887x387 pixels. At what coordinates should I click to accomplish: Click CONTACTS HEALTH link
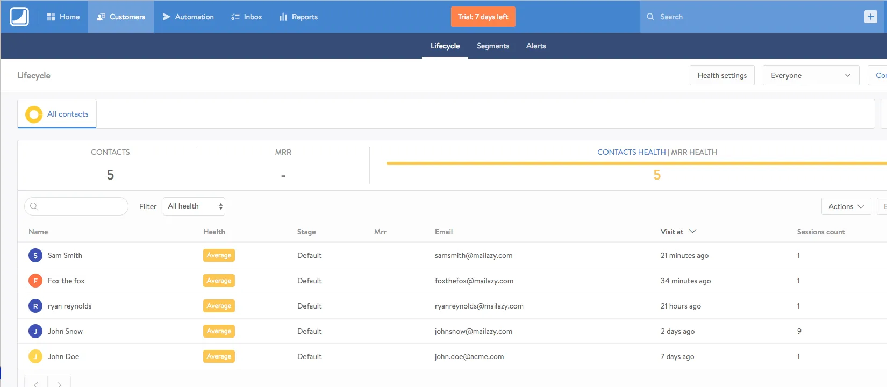631,152
